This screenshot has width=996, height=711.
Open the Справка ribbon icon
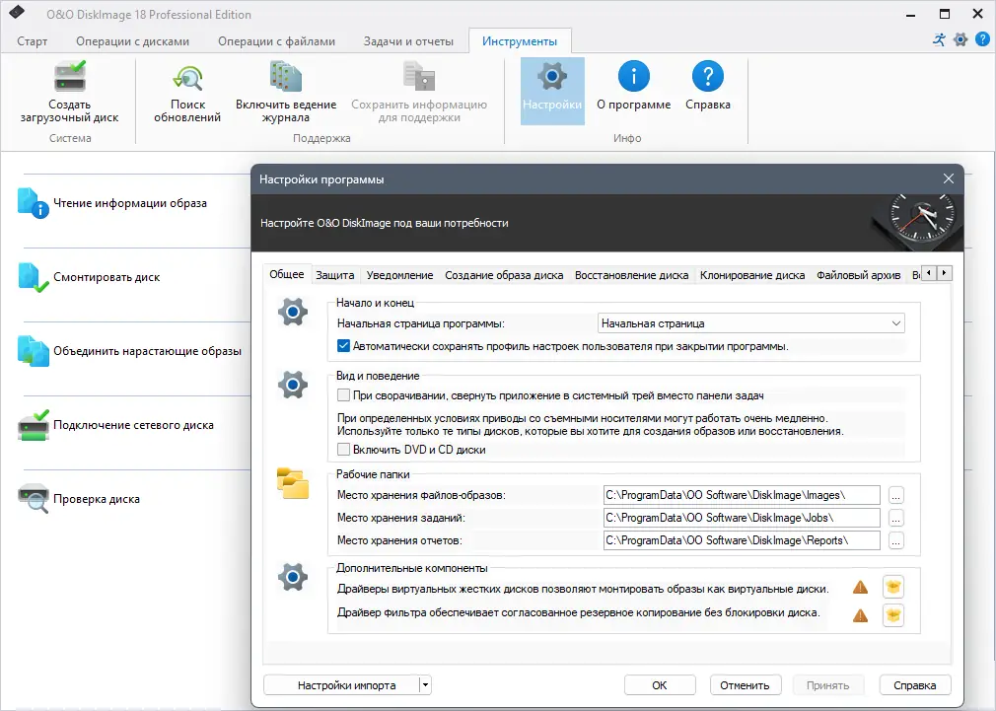click(708, 76)
